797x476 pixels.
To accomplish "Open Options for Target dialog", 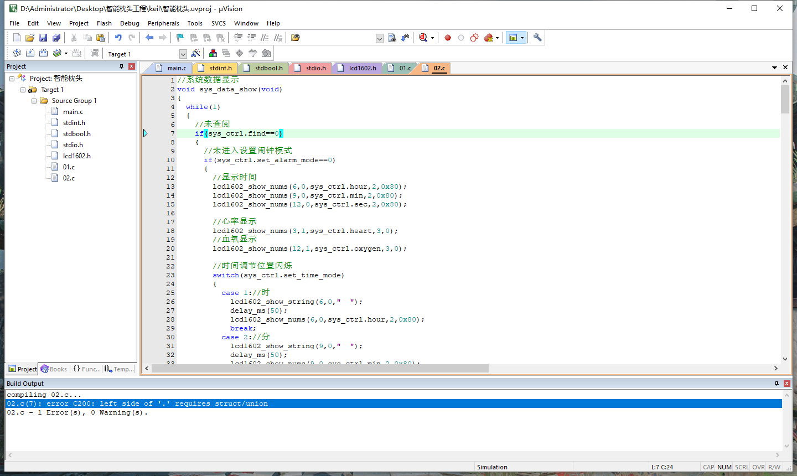I will tap(195, 53).
